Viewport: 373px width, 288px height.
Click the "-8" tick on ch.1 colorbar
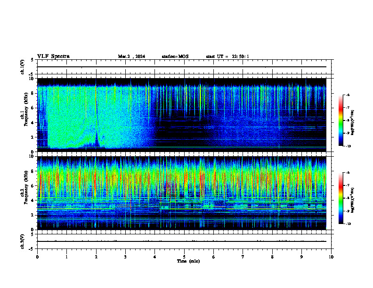click(x=348, y=120)
